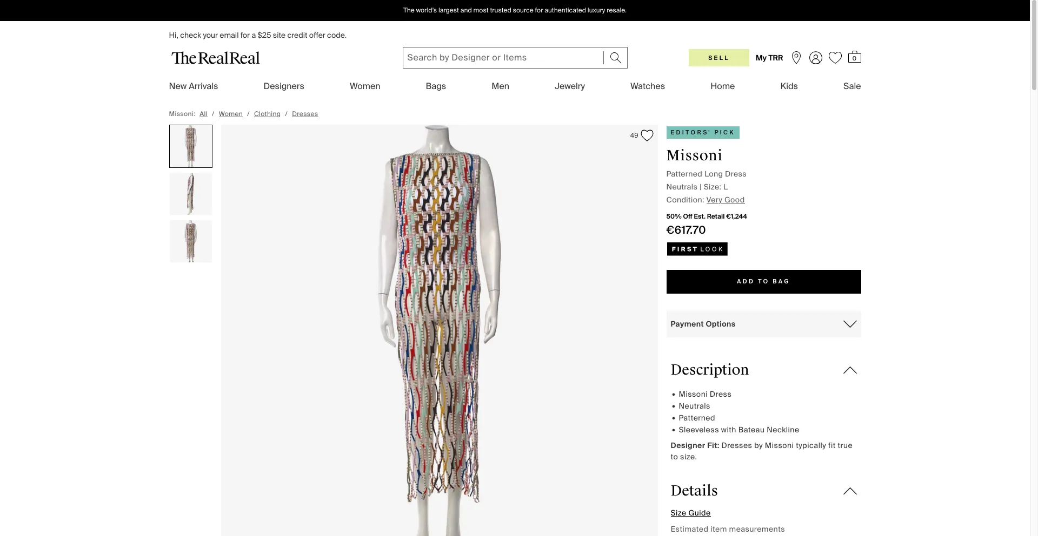Click the Clothing breadcrumb link

point(267,114)
